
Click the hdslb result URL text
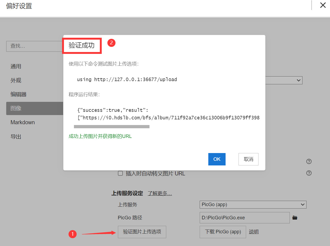pyautogui.click(x=168, y=118)
